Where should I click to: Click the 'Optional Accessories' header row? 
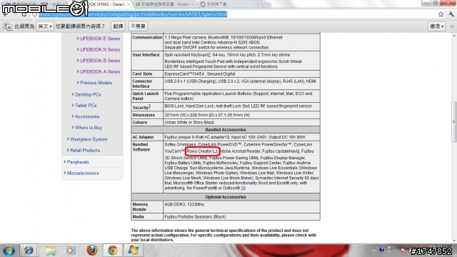pos(226,197)
